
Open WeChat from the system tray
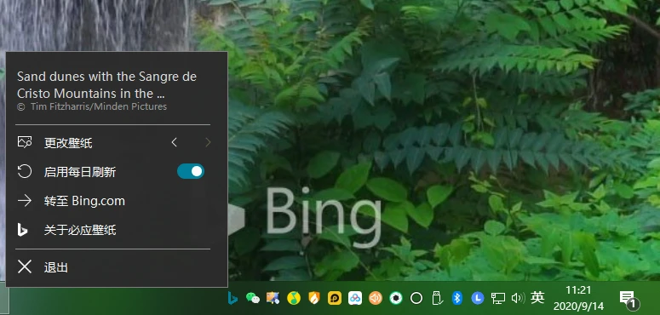[253, 298]
